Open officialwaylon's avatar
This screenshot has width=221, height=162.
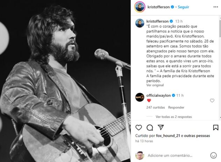140,97
